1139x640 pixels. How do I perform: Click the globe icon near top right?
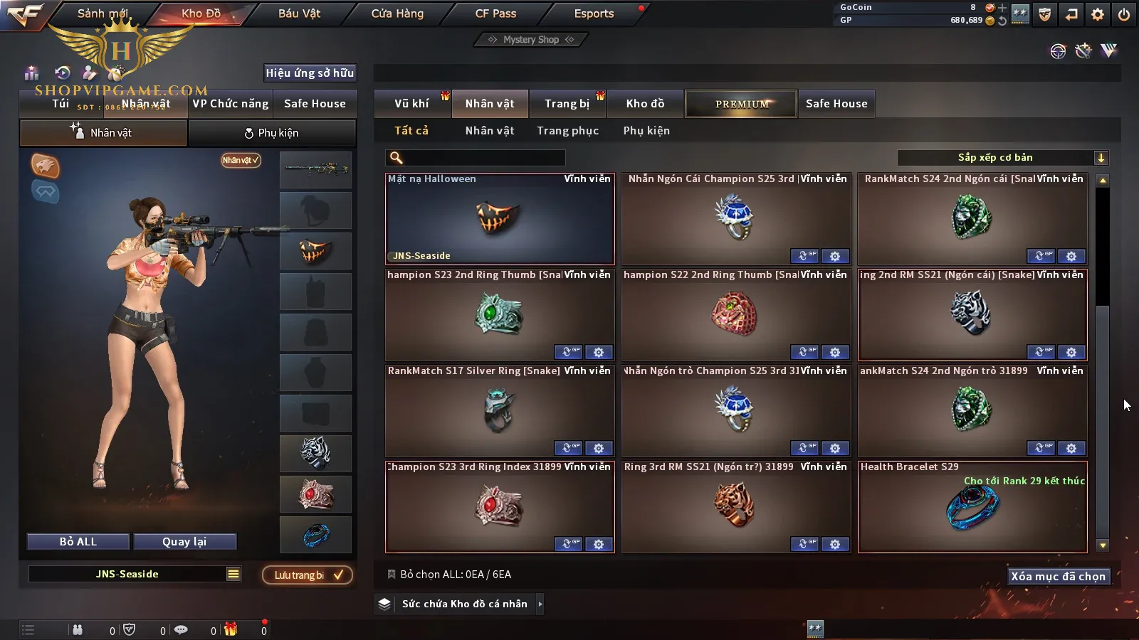point(1058,51)
